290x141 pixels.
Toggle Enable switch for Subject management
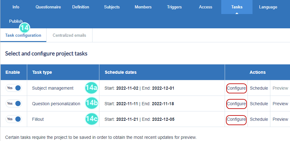[14, 88]
